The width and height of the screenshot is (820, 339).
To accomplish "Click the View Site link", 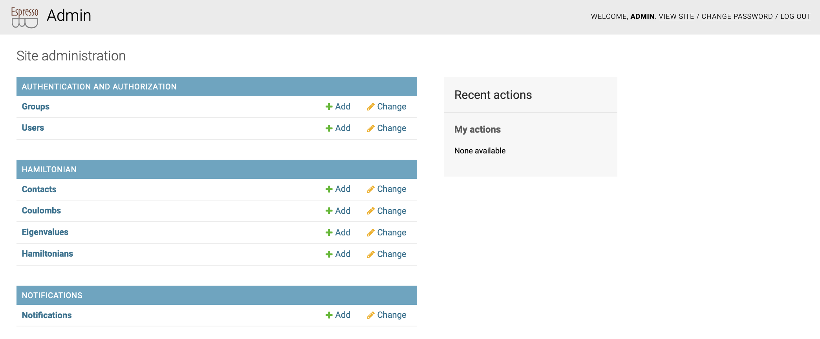I will (676, 16).
